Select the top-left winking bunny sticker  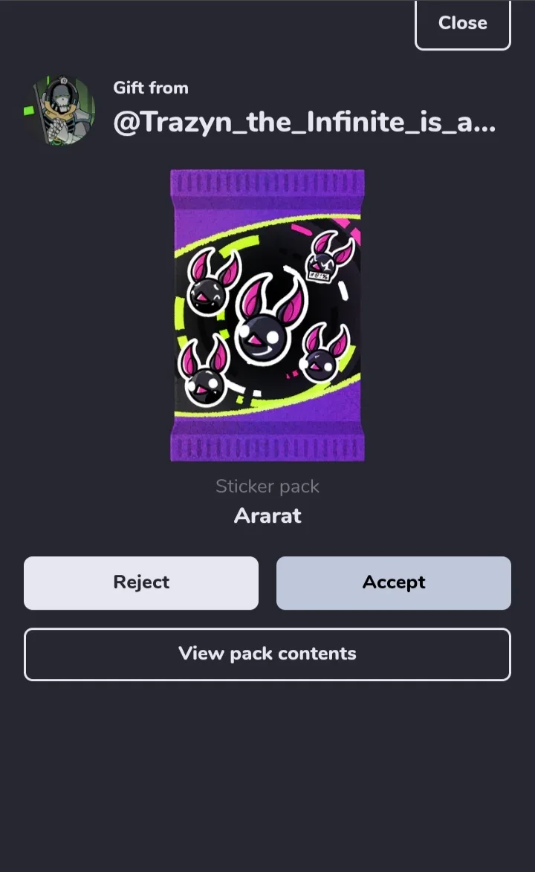(212, 282)
